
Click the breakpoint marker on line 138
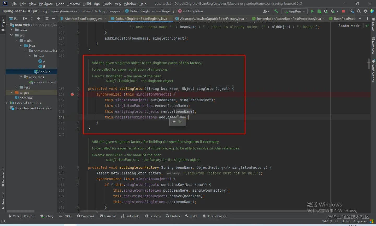coord(72,94)
